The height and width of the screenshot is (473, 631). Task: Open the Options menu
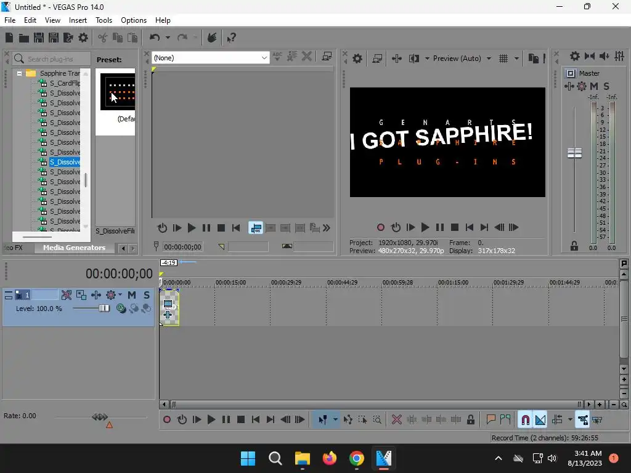click(134, 20)
